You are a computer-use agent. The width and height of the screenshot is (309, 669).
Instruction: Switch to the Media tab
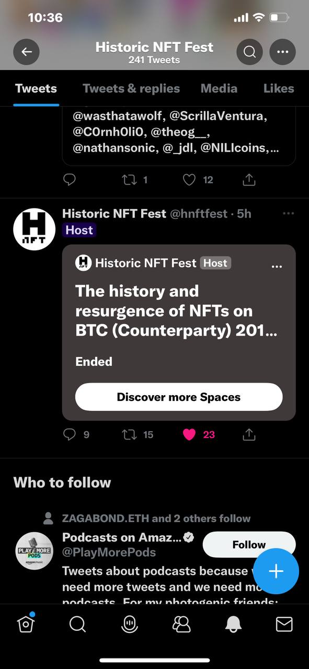click(219, 88)
